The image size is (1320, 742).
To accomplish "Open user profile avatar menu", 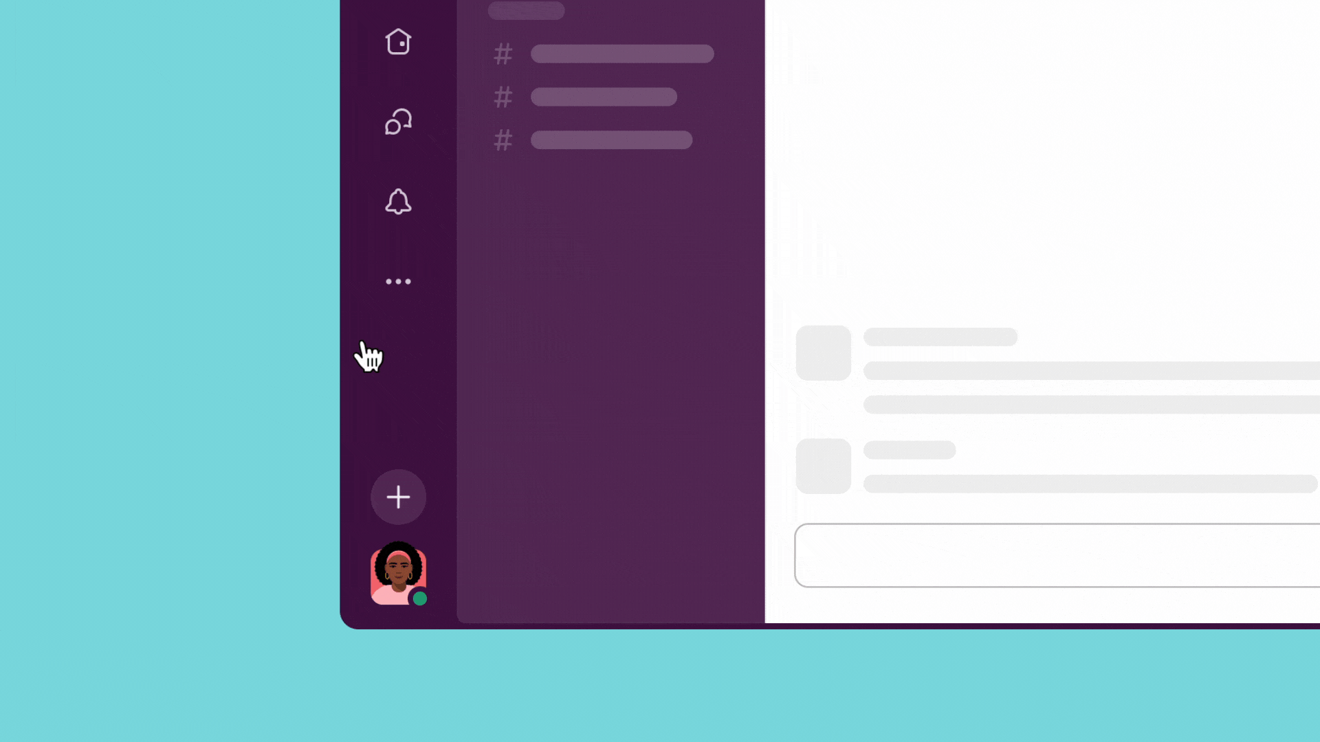I will (x=397, y=574).
